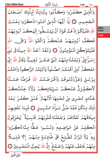Image resolution: width=110 pixels, height=158 pixels.
Task: Click the verse-end marker after السَّبِيلِ
Action: (x=33, y=108)
